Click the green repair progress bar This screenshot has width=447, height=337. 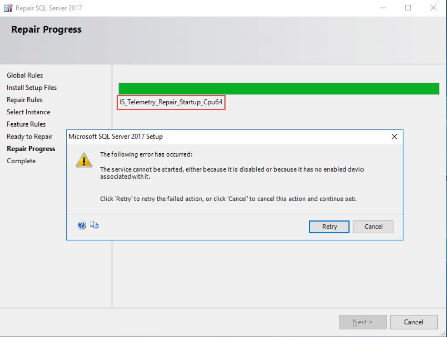(279, 89)
